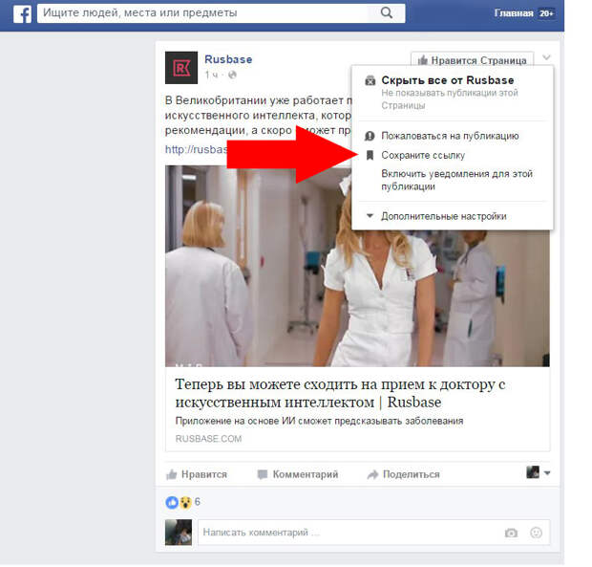Click the comment speech bubble icon
Viewport: 592px width, 567px height.
click(x=263, y=474)
